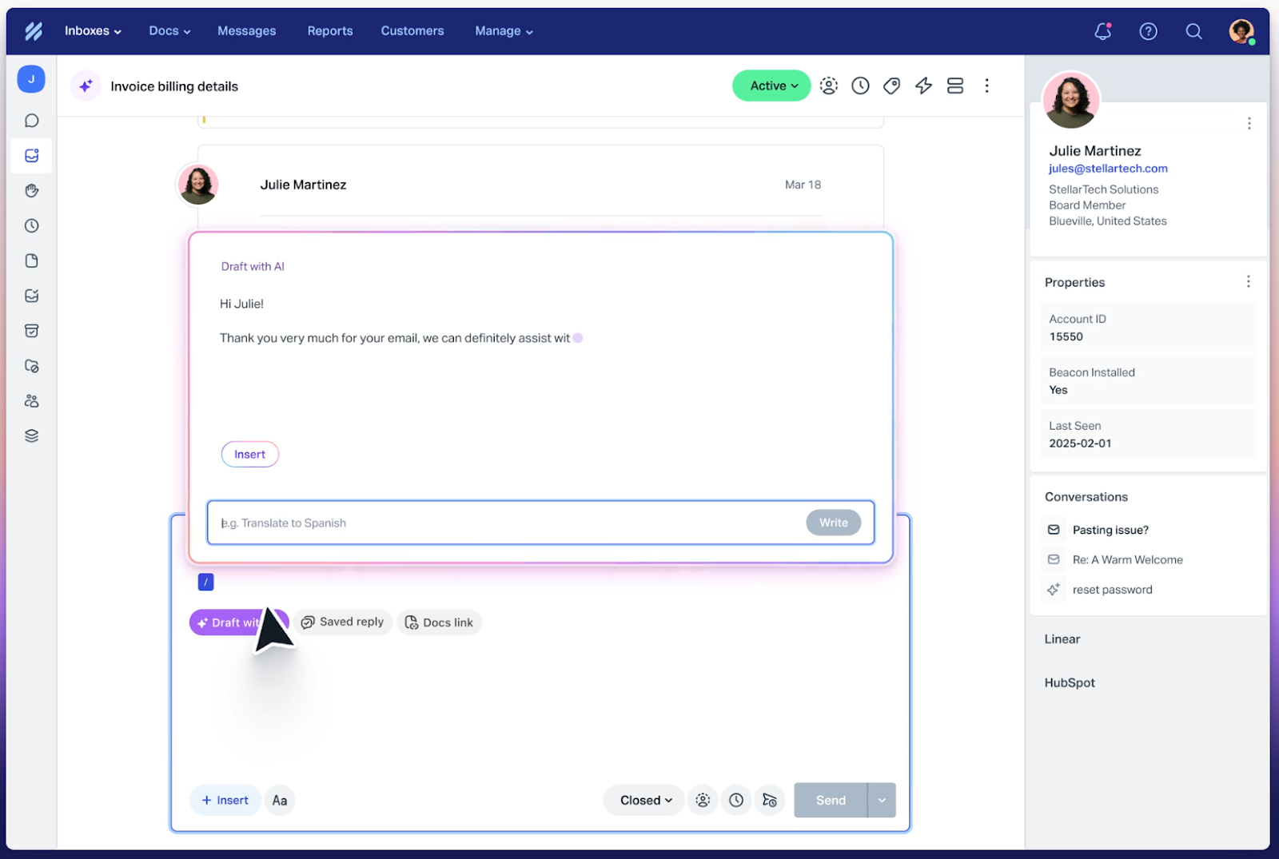
Task: Click the help question-mark icon
Action: pos(1149,31)
